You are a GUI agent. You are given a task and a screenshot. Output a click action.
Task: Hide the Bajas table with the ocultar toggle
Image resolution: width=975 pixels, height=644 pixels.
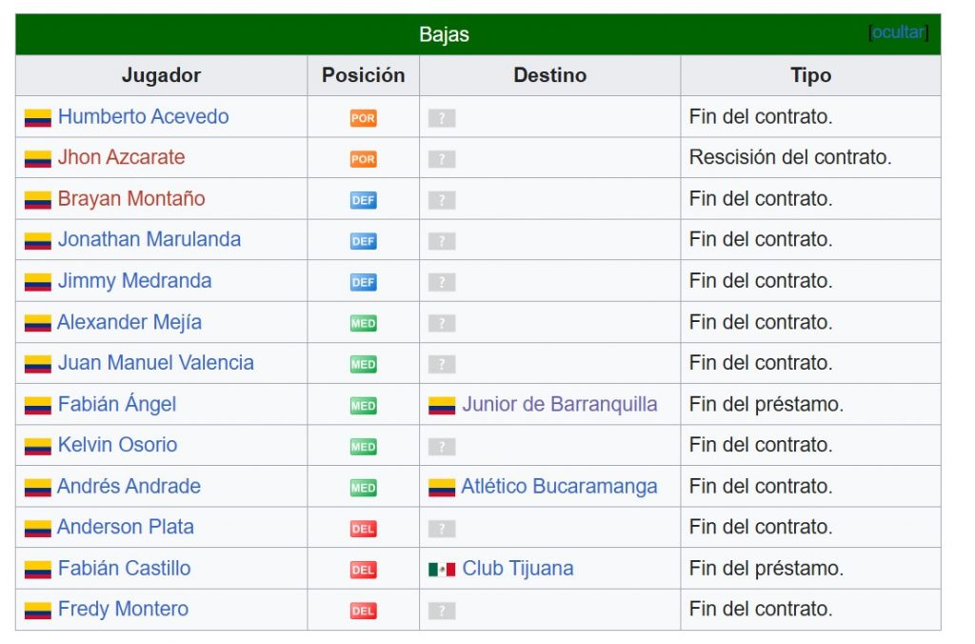pyautogui.click(x=898, y=32)
